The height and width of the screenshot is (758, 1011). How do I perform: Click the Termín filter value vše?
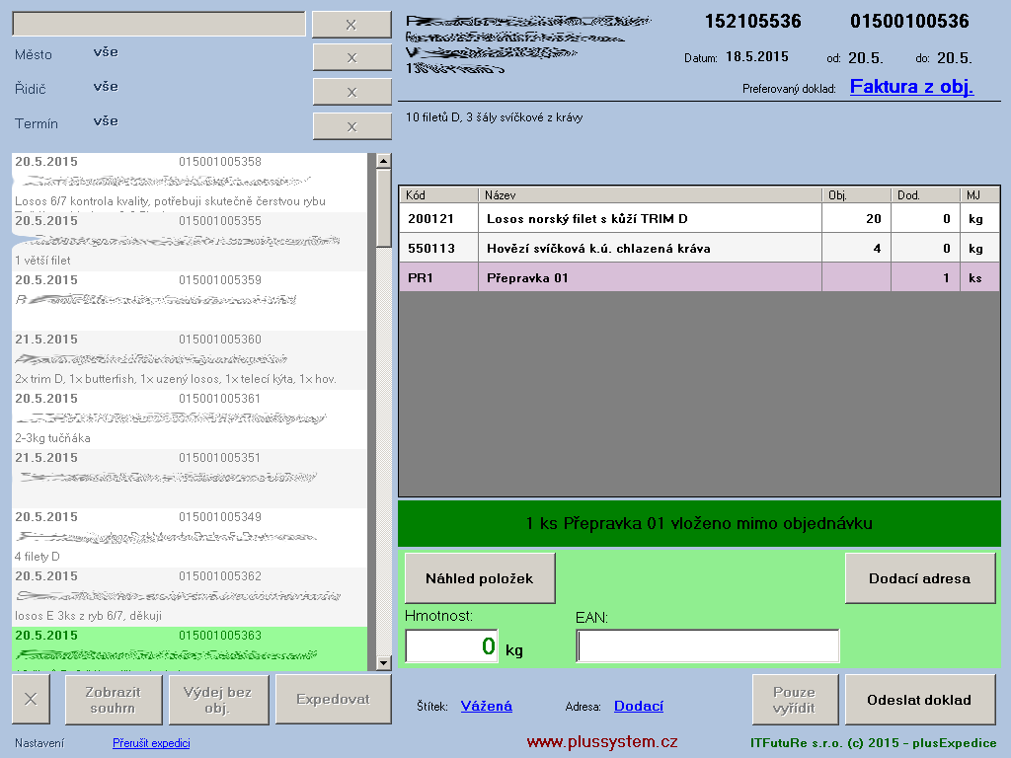[106, 121]
